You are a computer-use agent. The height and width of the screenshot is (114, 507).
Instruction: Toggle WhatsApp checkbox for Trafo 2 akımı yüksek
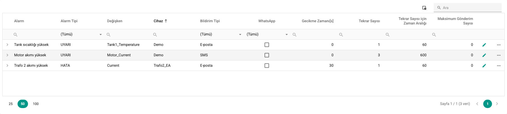click(x=267, y=66)
